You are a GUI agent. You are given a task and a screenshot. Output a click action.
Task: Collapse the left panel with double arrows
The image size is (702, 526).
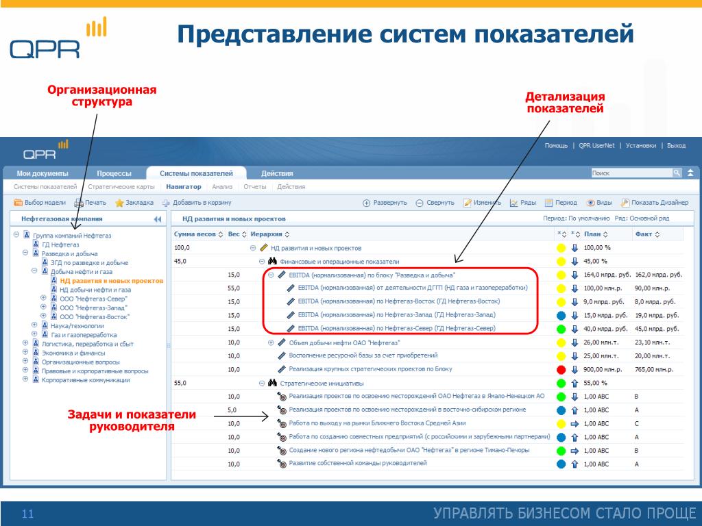click(157, 219)
